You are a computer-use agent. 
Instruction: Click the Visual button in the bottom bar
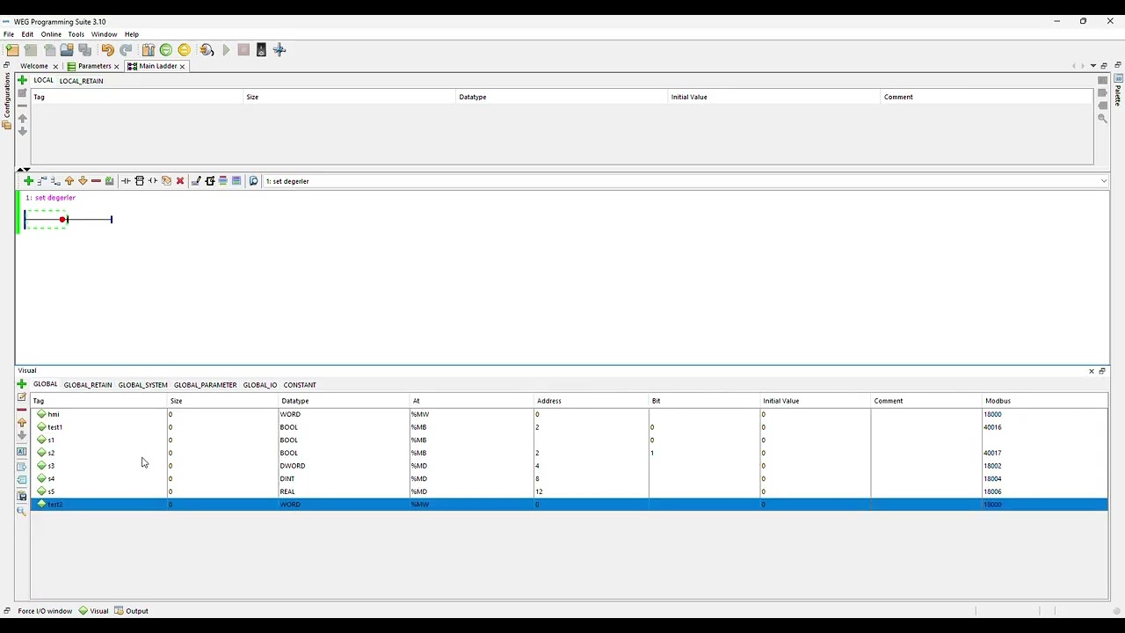[94, 611]
